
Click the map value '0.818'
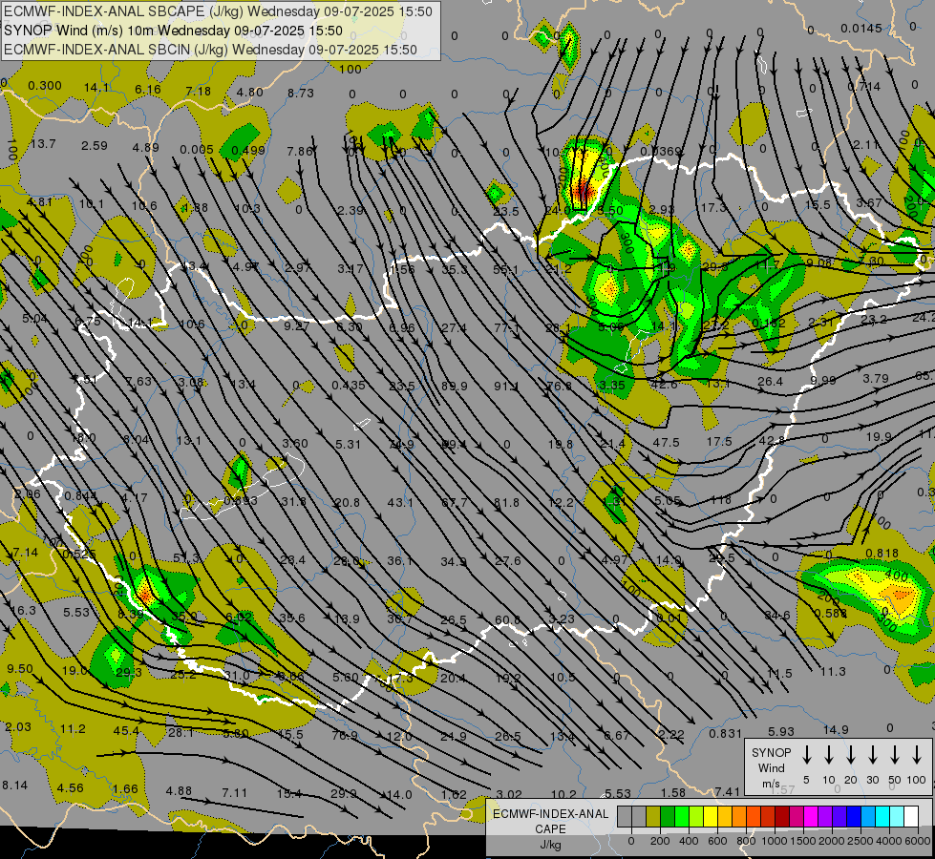882,554
